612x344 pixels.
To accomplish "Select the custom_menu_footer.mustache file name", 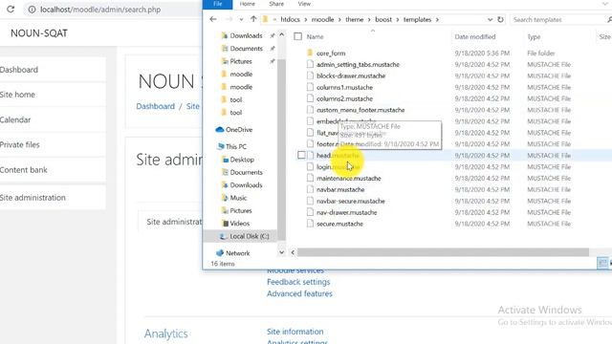I will [361, 110].
